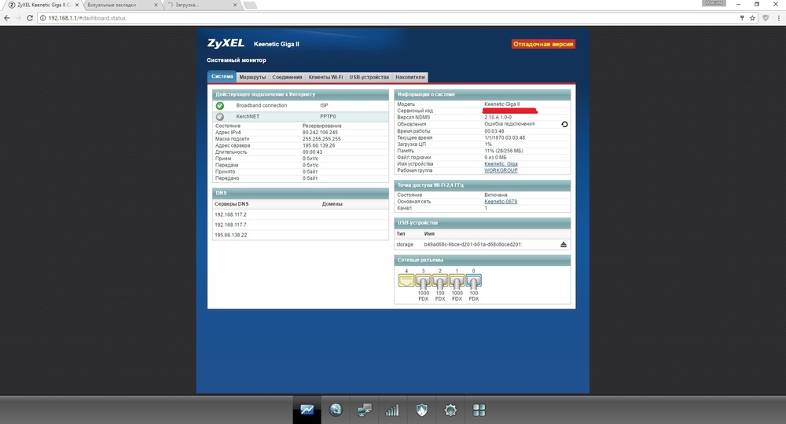The width and height of the screenshot is (786, 424).
Task: Open the Home network computers icon
Action: pos(364,410)
